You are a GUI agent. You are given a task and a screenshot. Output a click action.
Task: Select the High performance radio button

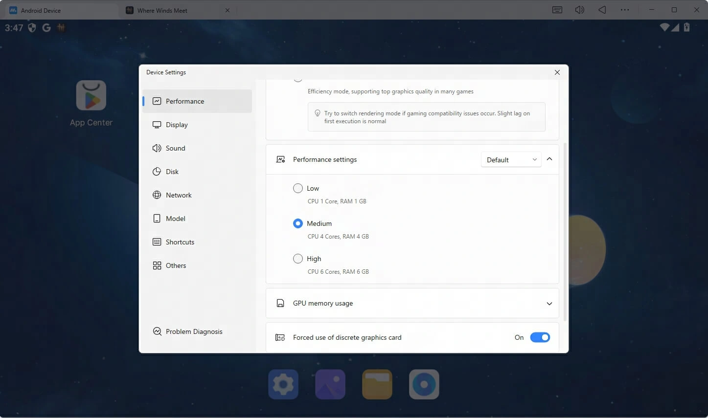(x=298, y=259)
